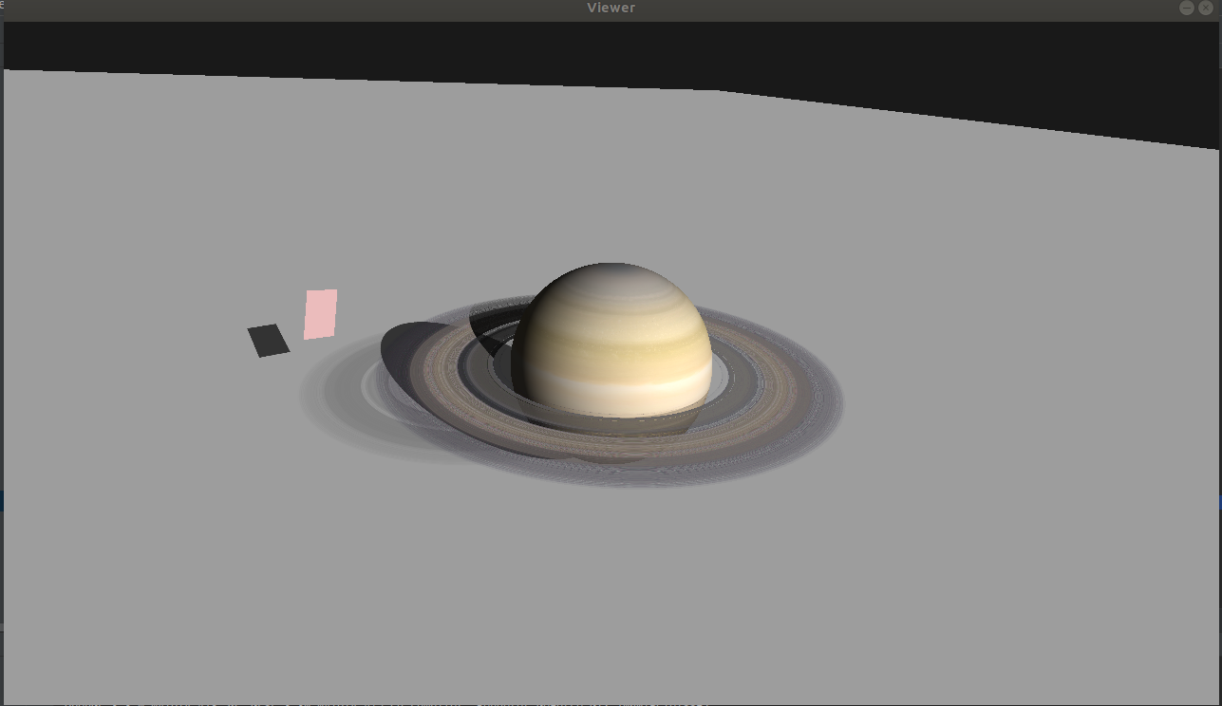
Task: Close the Viewer window
Action: tap(1206, 8)
